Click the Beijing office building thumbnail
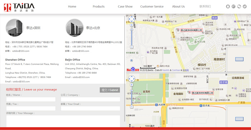Screen dimensions: 251x130 (x=75, y=28)
